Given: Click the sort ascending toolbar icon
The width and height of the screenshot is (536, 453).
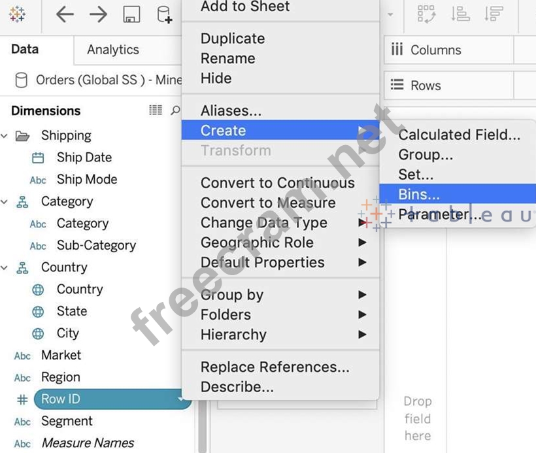Looking at the screenshot, I should coord(461,14).
